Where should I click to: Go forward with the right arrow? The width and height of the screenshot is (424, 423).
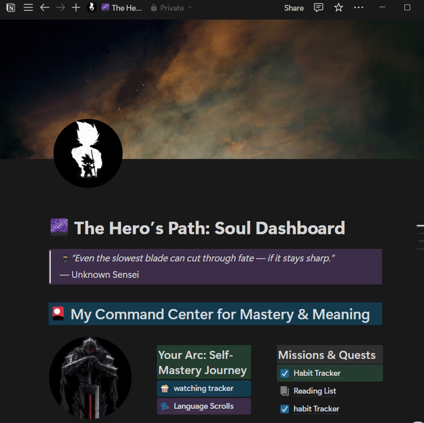click(x=60, y=7)
